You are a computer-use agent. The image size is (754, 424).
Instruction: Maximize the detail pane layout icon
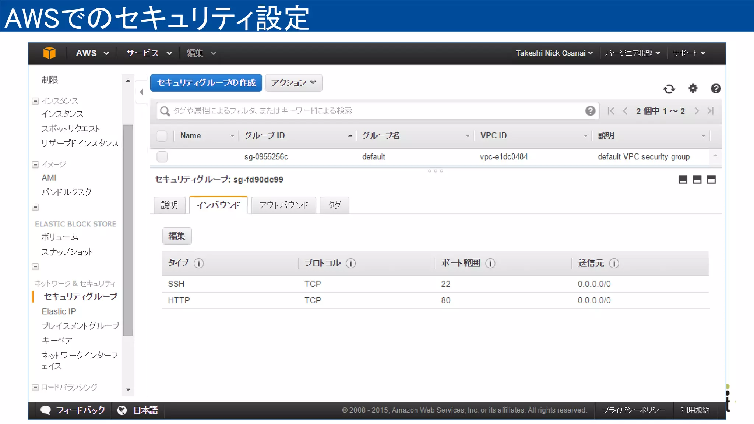711,180
